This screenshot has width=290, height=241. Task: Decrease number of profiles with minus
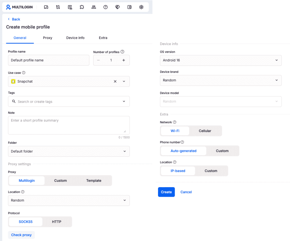pyautogui.click(x=98, y=60)
